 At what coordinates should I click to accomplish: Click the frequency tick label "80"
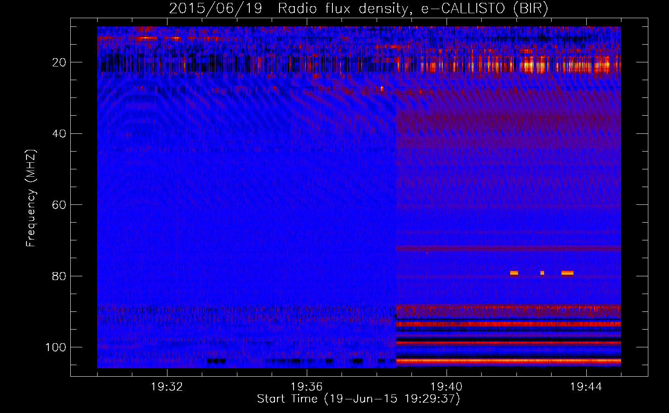click(x=59, y=276)
